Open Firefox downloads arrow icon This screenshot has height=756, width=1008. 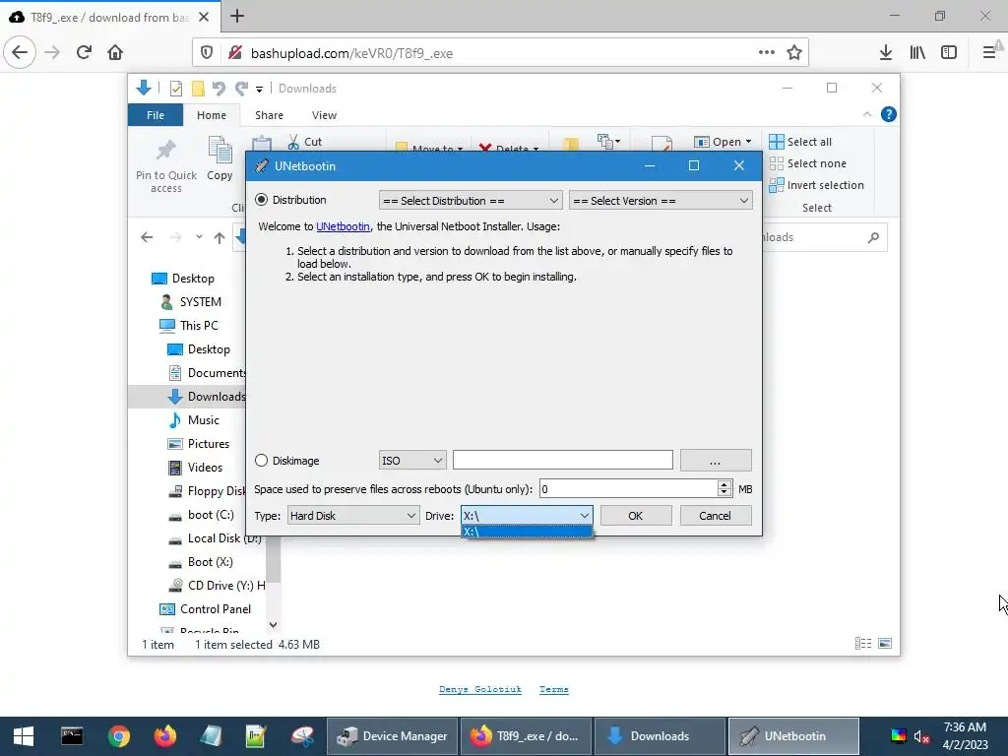pyautogui.click(x=886, y=53)
